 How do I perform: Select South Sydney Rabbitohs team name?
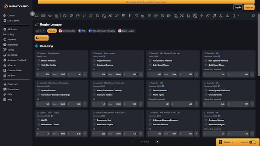[219, 91]
